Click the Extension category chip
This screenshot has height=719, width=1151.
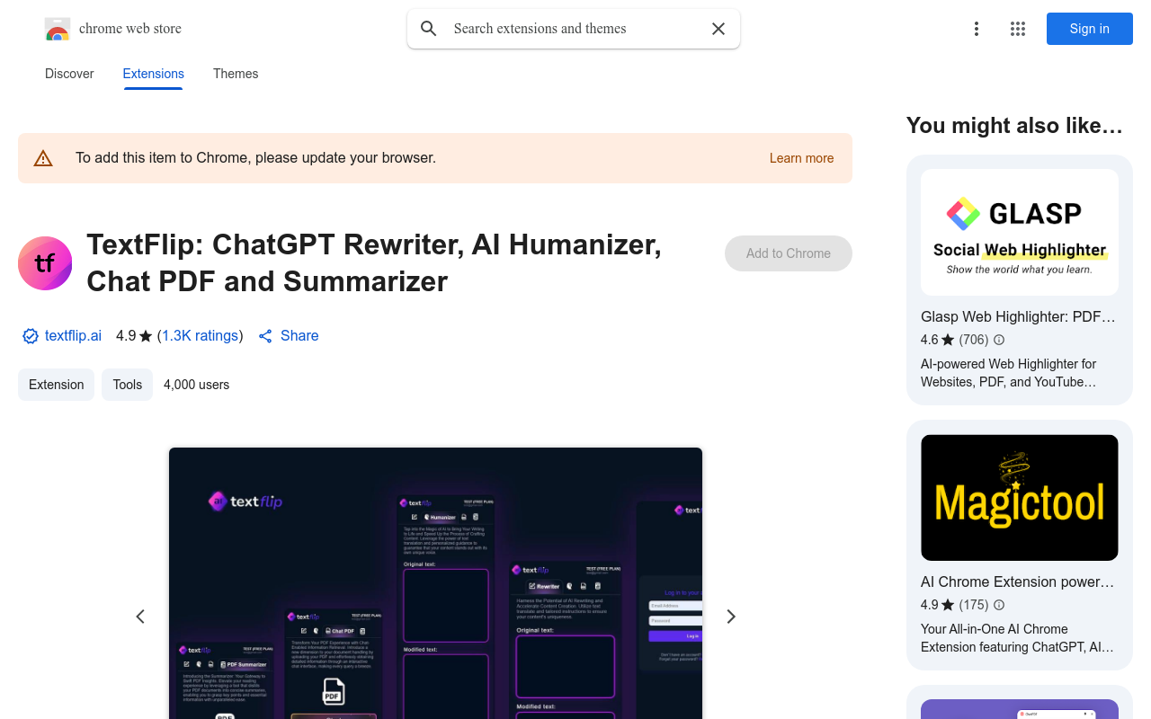pos(56,385)
